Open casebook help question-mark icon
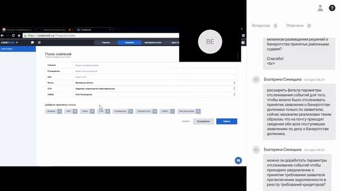This screenshot has height=191, width=340. 243,42
